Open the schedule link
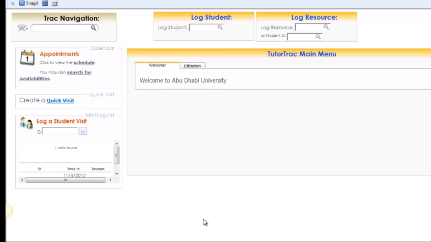This screenshot has height=242, width=431. coord(84,63)
